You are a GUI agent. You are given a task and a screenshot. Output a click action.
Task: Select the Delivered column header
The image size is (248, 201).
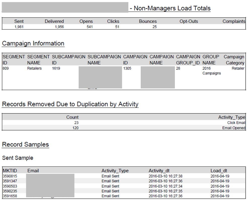[54, 21]
